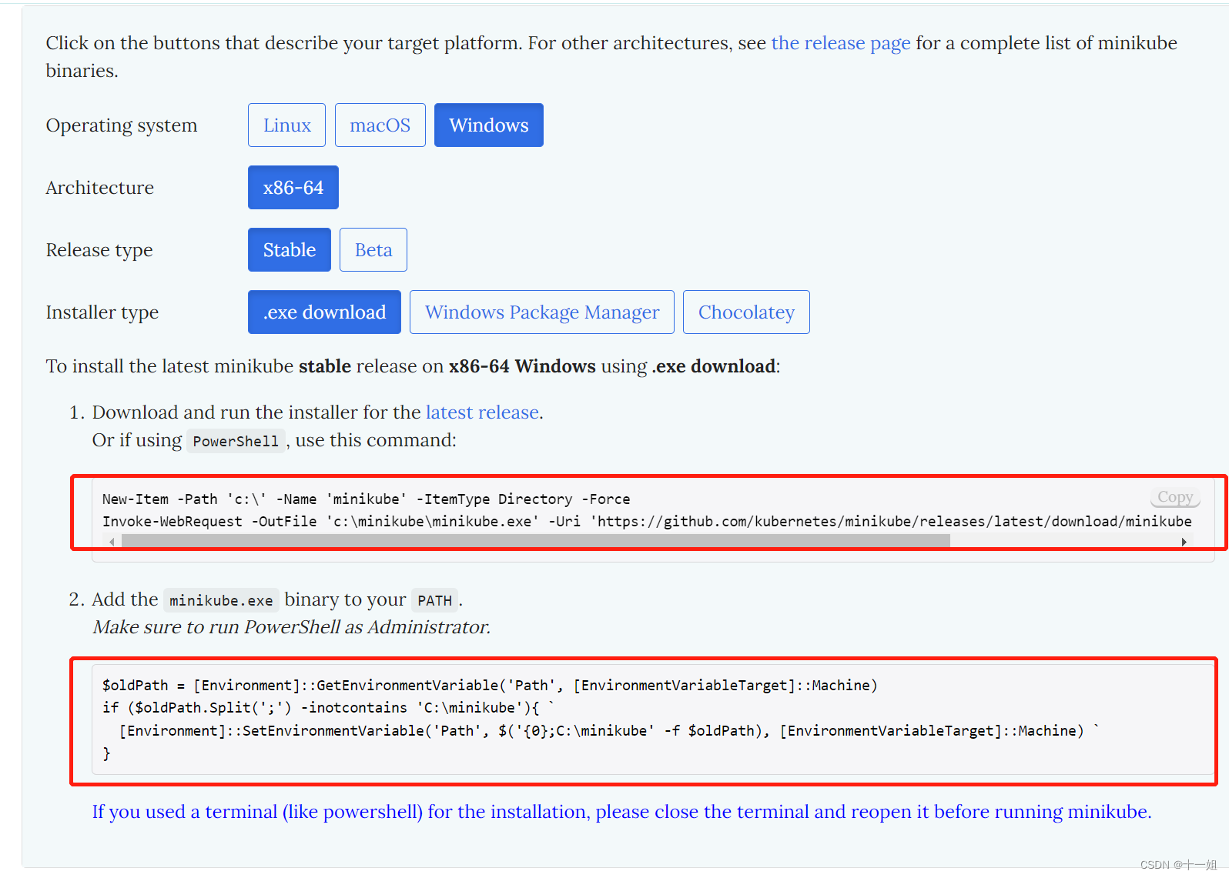Select the Chocolatey installer type
Screen dimensions: 1229x878
[x=746, y=312]
